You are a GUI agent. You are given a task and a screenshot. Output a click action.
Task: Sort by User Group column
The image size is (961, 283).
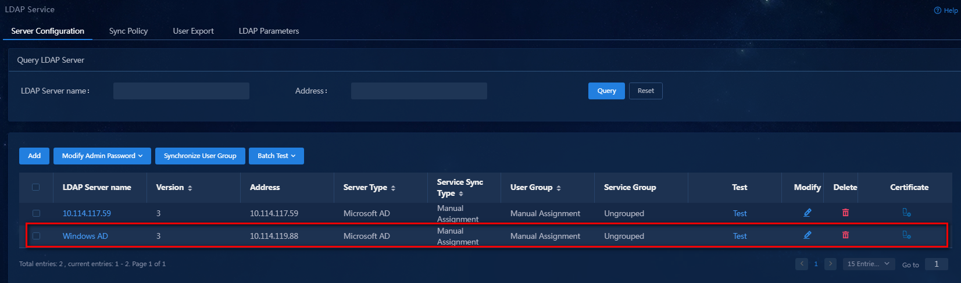coord(559,188)
